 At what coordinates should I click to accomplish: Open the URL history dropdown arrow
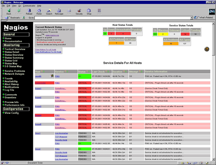(191, 18)
